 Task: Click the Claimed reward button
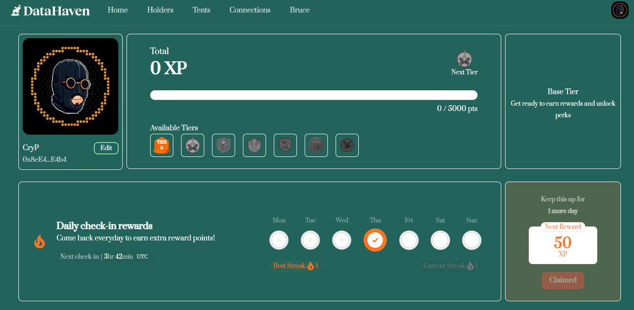pos(563,280)
